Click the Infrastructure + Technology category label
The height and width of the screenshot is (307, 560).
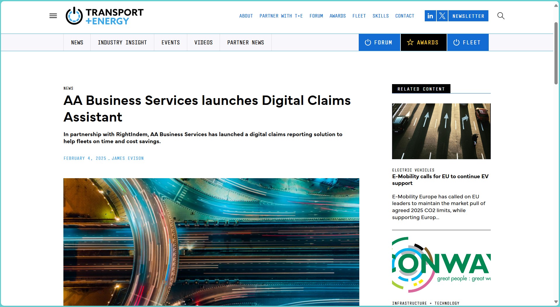coord(426,303)
